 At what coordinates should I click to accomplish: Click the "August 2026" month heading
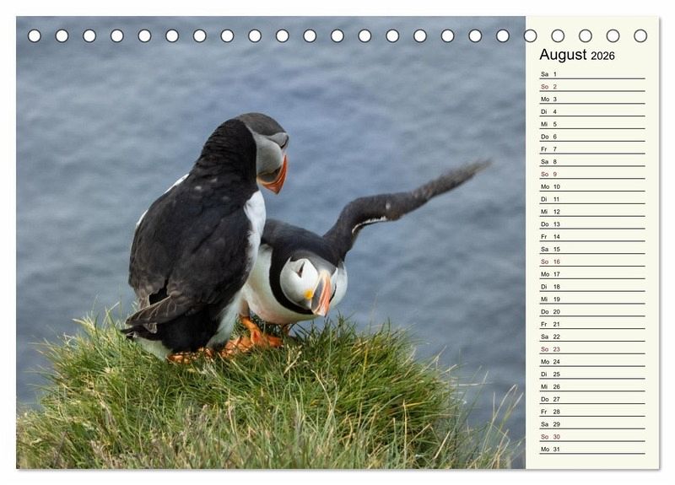coord(577,55)
